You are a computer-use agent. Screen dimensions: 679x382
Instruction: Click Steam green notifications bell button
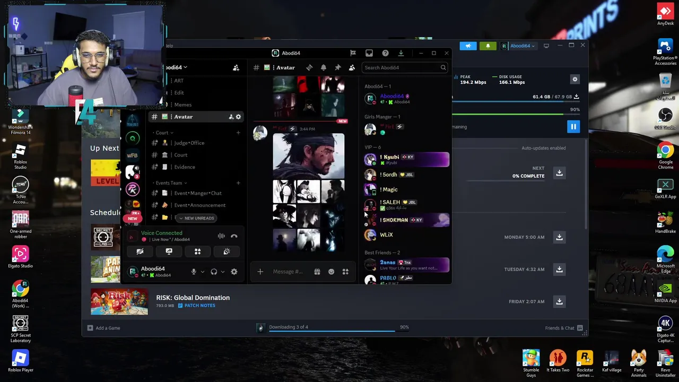pos(488,46)
